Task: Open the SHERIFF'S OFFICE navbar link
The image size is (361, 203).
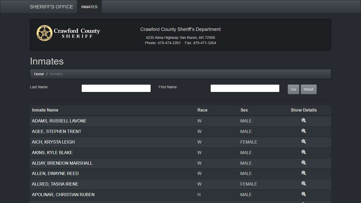Action: coord(51,7)
